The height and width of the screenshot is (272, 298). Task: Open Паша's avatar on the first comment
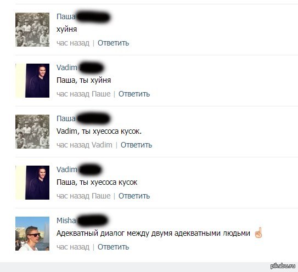[32, 30]
